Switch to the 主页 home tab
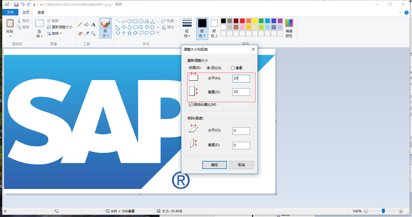This screenshot has height=217, width=412. pos(26,12)
